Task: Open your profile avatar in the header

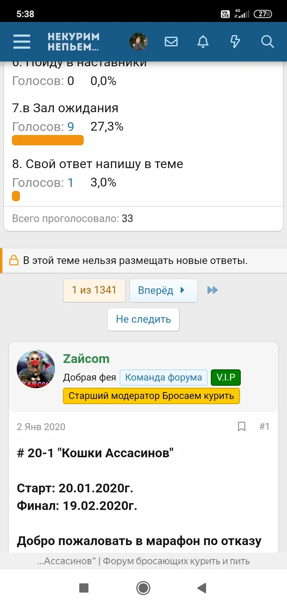Action: pos(139,41)
